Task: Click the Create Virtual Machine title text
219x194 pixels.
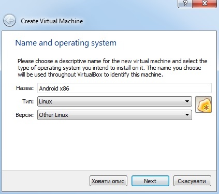Action: 52,21
